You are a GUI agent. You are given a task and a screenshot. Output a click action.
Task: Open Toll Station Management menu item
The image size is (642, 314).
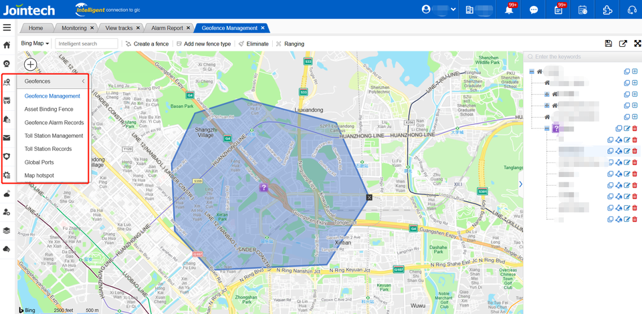tap(53, 136)
